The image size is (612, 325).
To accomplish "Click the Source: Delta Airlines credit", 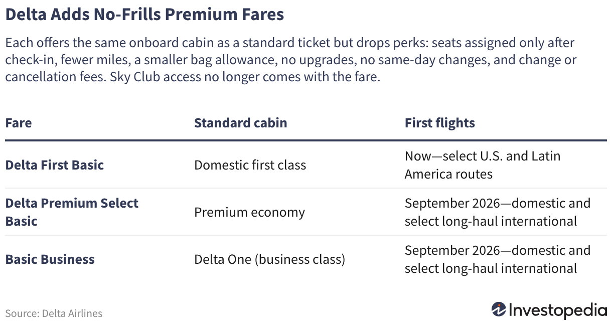I will [x=54, y=313].
